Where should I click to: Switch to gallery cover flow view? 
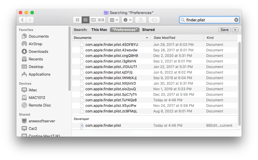(102, 20)
